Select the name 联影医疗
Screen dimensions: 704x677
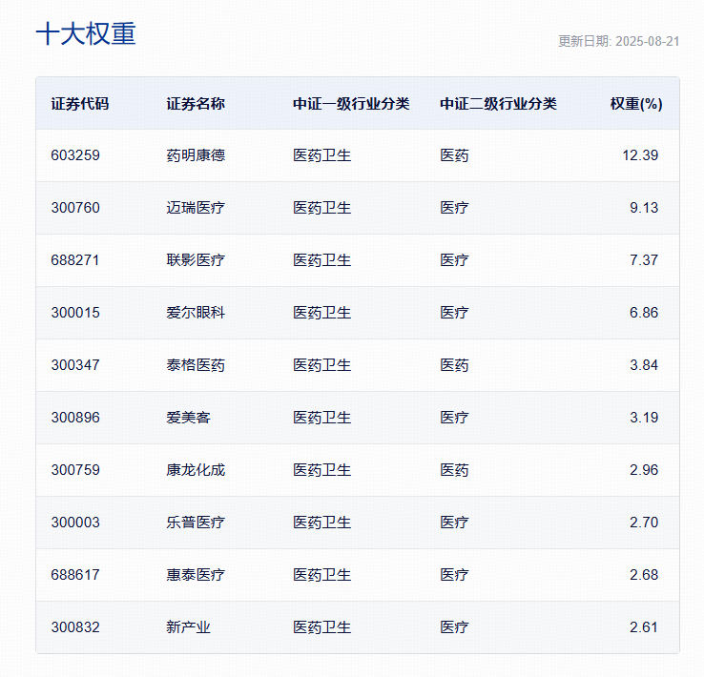pos(196,260)
